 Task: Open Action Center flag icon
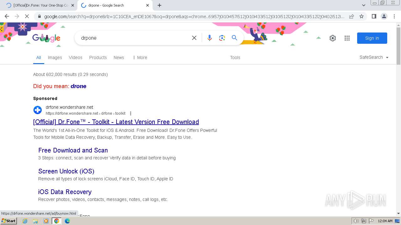(x=371, y=221)
